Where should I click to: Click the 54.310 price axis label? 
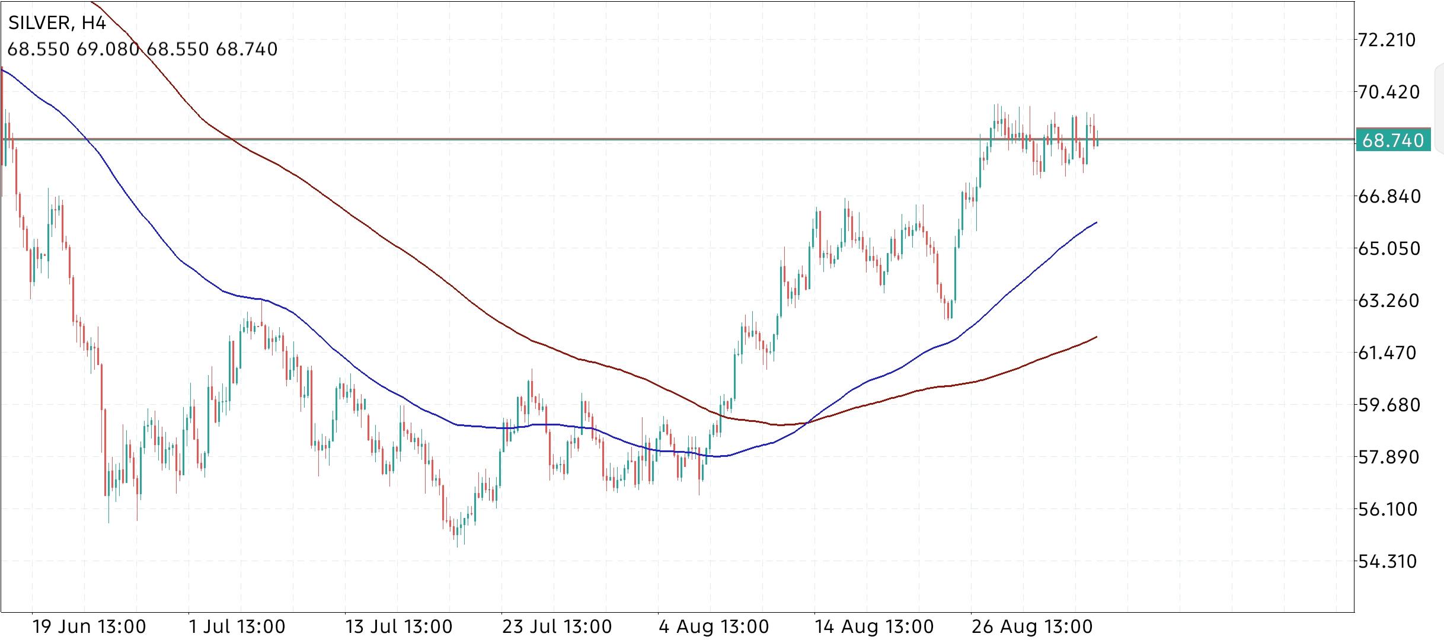coord(1387,561)
